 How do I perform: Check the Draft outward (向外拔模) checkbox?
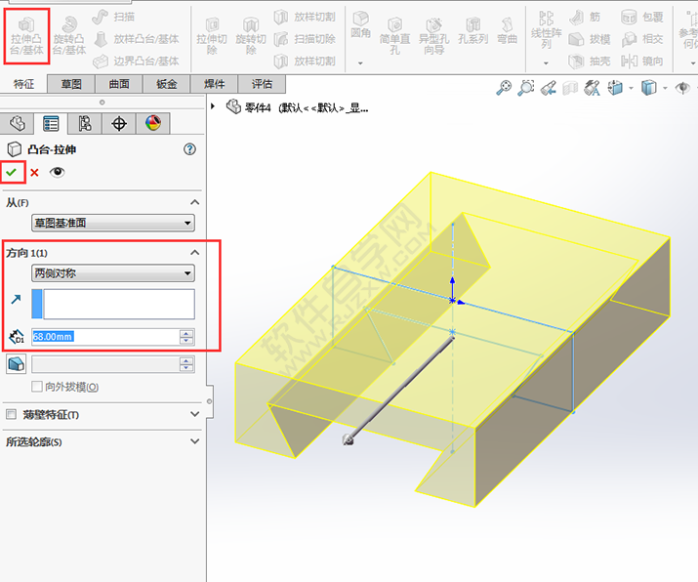[37, 386]
